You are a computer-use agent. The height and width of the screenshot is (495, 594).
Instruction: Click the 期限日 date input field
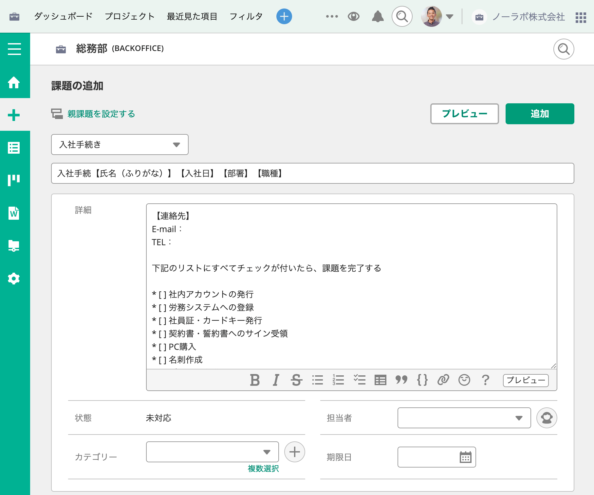point(428,457)
